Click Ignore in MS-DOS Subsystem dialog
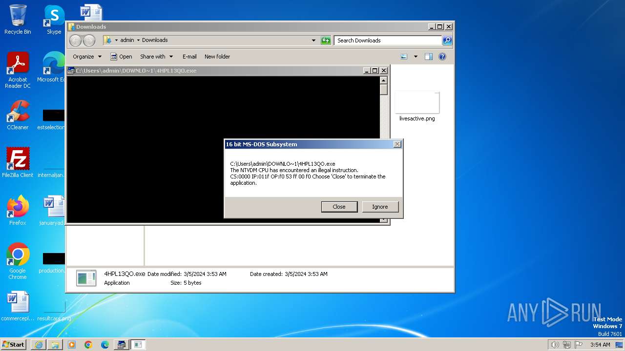Image resolution: width=625 pixels, height=351 pixels. pos(380,207)
